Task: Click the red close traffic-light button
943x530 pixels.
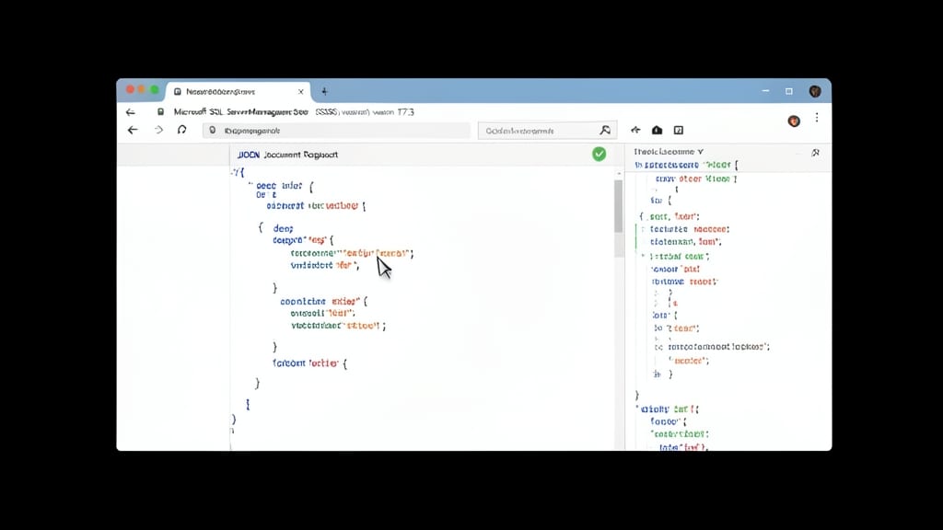Action: 130,89
